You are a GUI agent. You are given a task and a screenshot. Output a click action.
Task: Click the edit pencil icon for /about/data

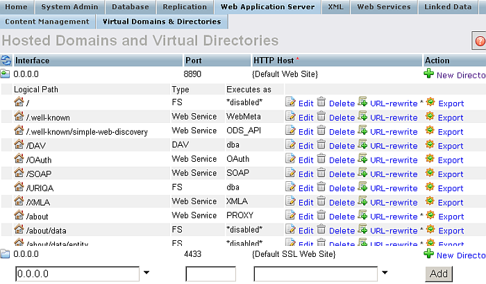(290, 229)
